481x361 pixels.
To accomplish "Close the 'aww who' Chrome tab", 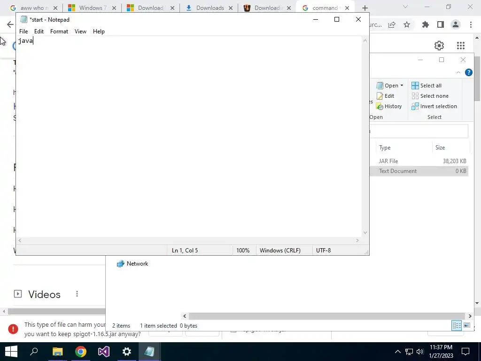I will pos(55,8).
